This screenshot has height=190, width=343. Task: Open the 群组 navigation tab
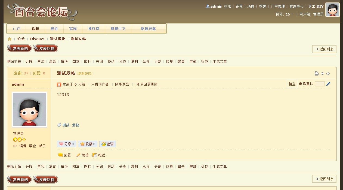pos(54,29)
